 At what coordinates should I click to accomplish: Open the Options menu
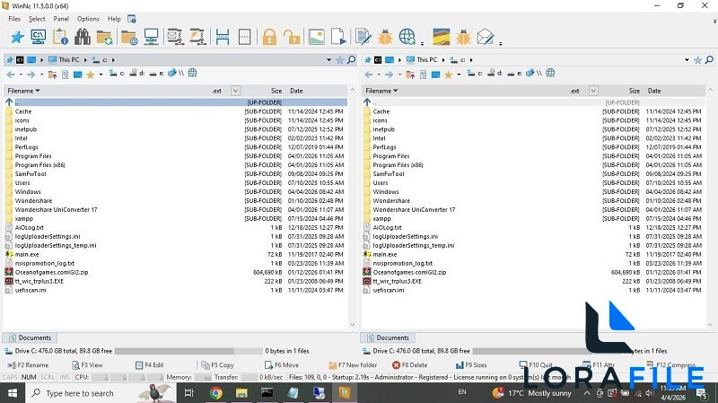click(x=88, y=19)
